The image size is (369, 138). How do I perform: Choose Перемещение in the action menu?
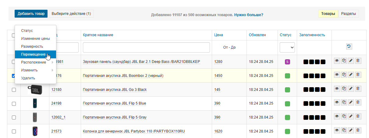35,54
